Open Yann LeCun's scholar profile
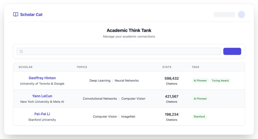The image size is (258, 139). tap(42, 96)
